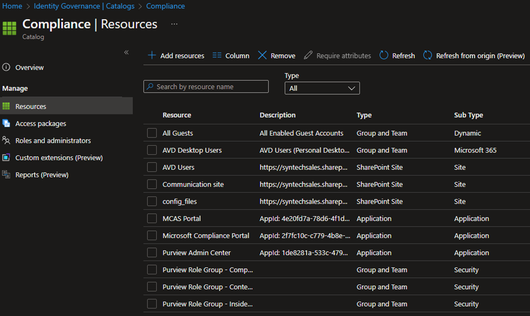Select the config_files row checkbox
Screen dimensions: 530x316
pos(152,202)
